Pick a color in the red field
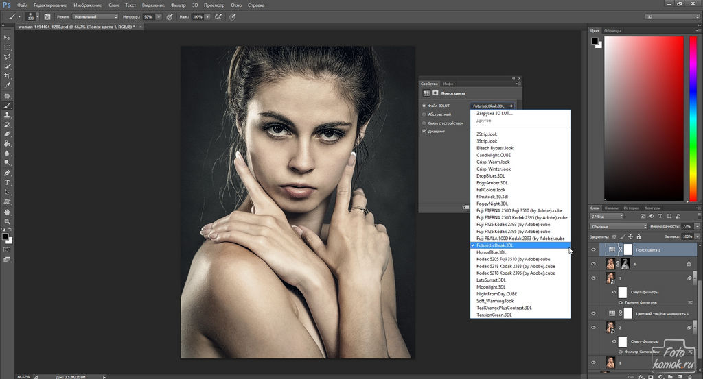This screenshot has width=703, height=379. [x=644, y=119]
